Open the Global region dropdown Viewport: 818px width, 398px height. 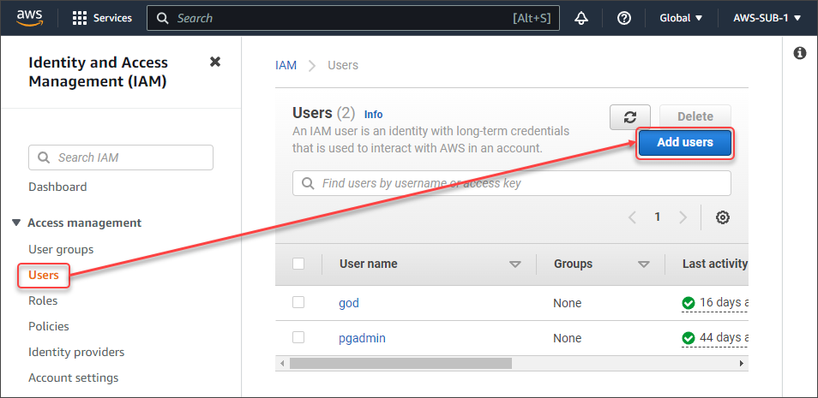tap(681, 18)
